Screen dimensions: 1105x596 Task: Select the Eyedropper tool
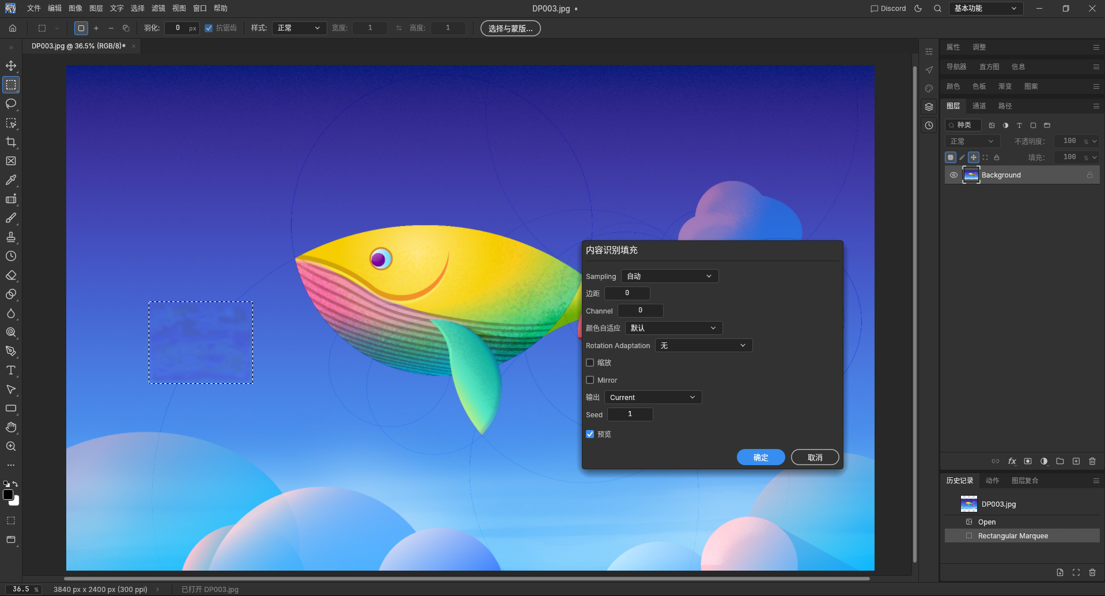point(11,180)
